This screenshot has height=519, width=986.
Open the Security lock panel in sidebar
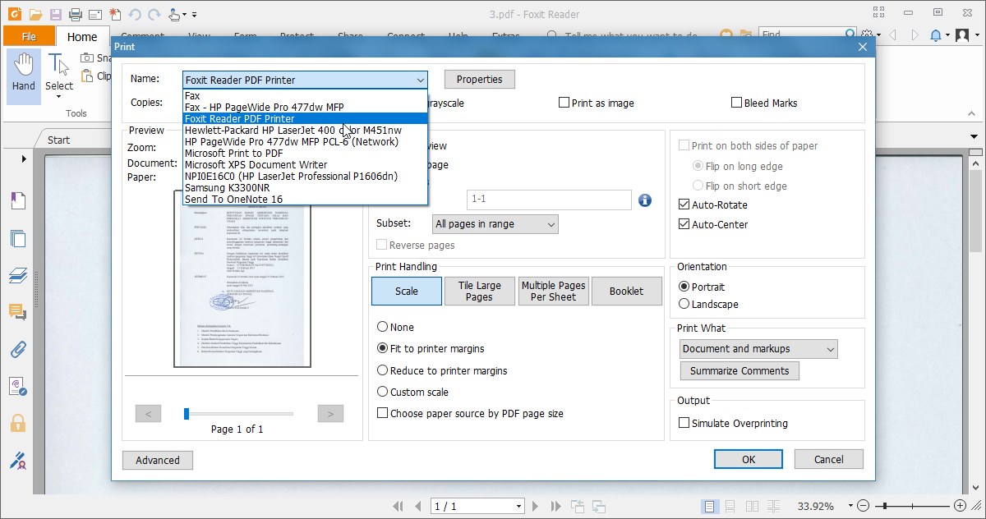coord(18,423)
